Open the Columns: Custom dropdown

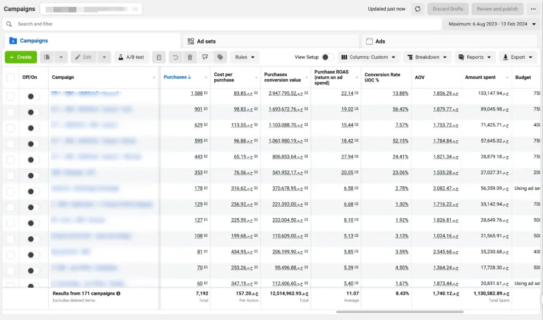[x=368, y=57]
